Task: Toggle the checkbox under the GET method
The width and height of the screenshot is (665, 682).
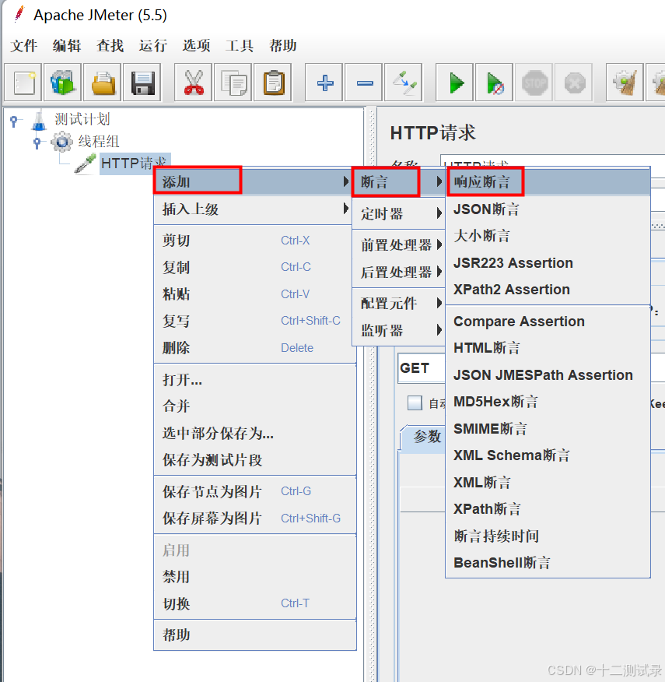Action: click(x=415, y=403)
